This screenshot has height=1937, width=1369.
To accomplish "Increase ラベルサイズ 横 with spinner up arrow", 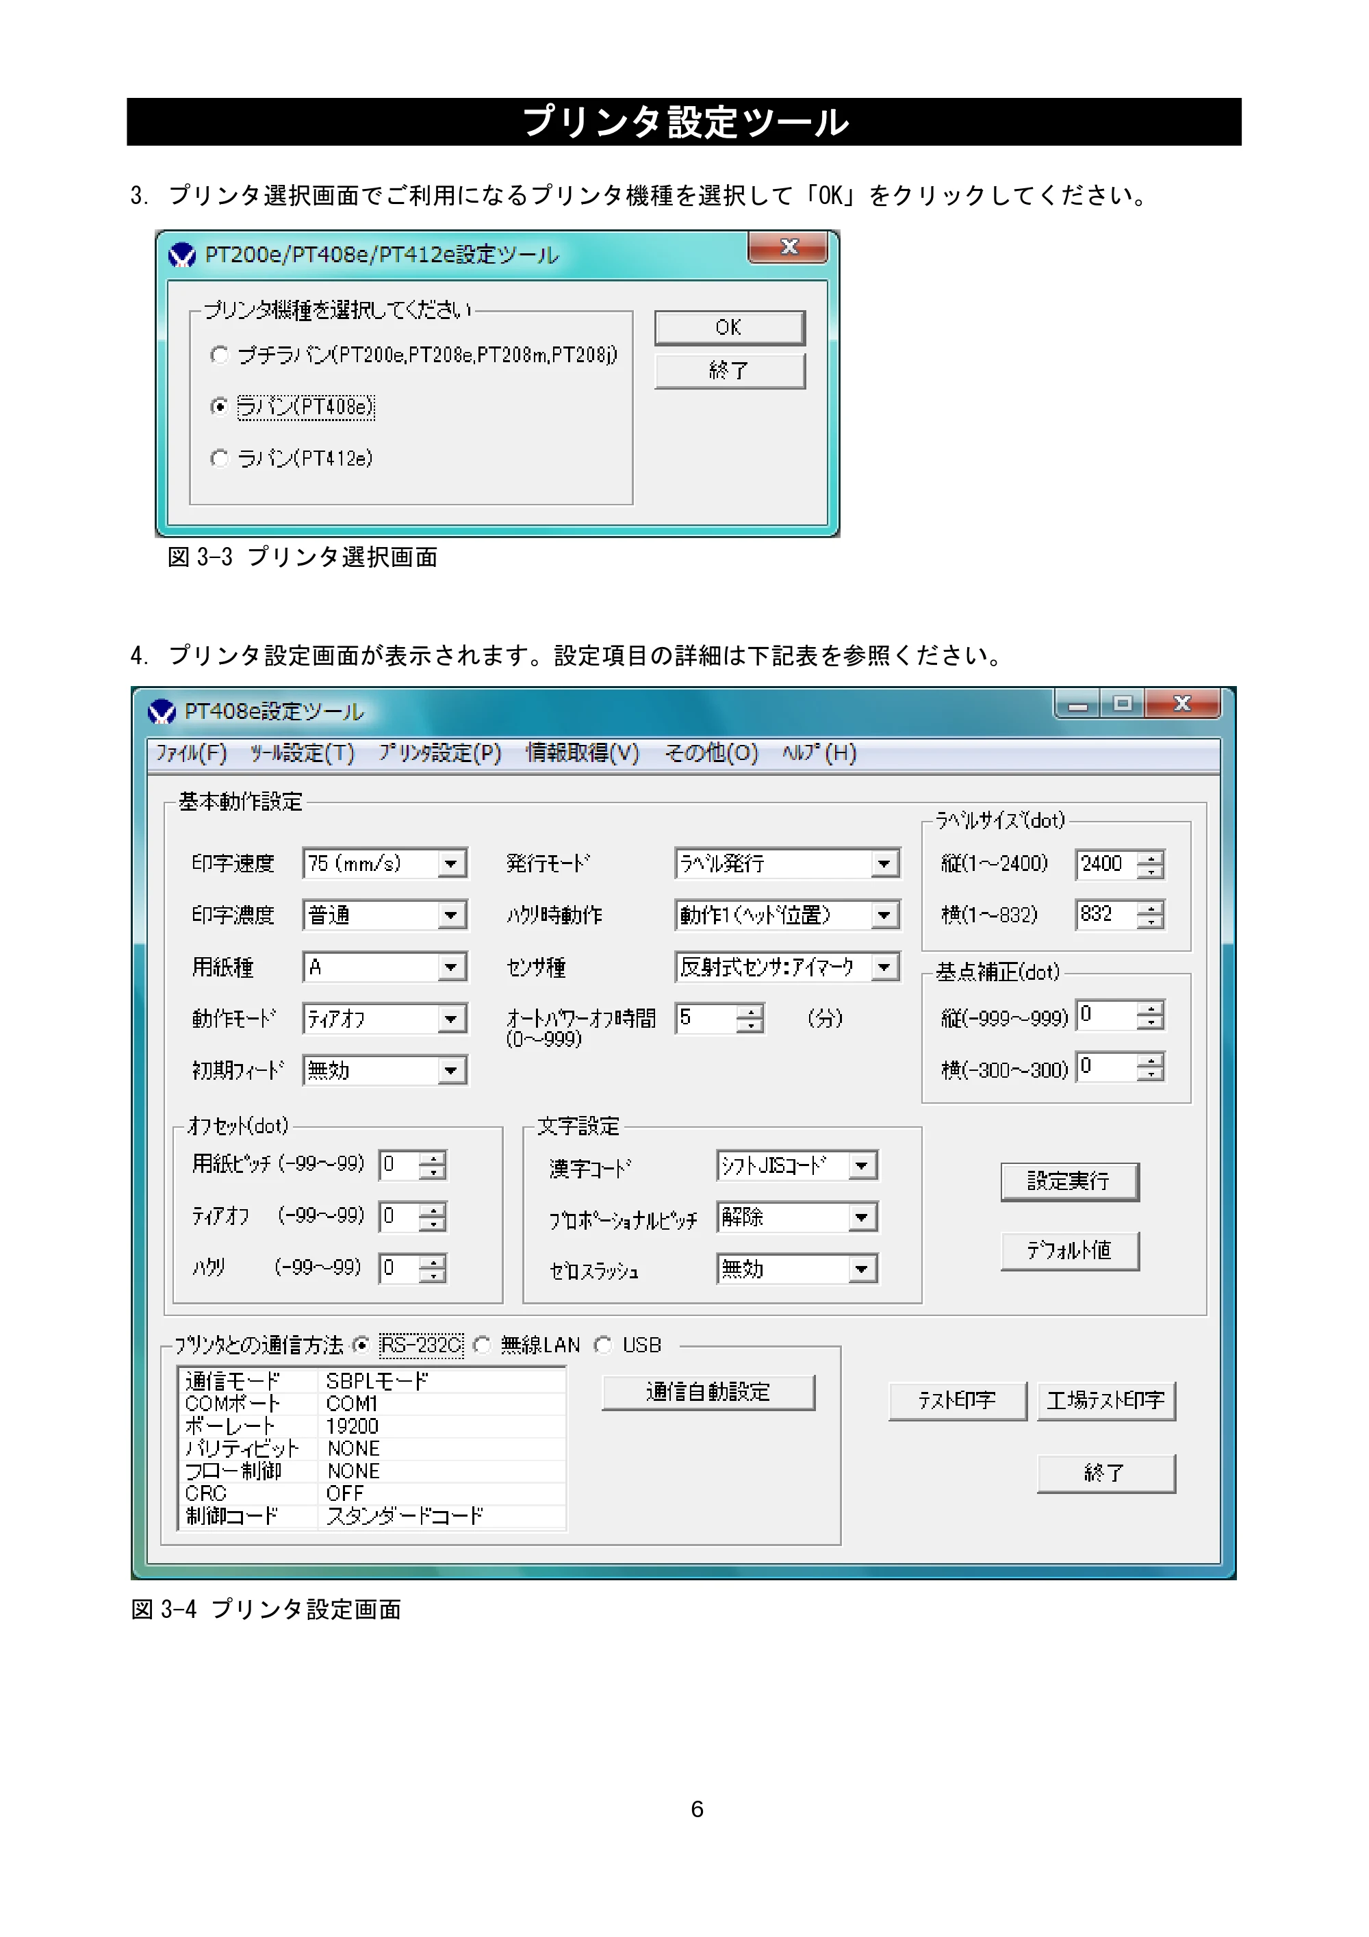I will point(1151,909).
